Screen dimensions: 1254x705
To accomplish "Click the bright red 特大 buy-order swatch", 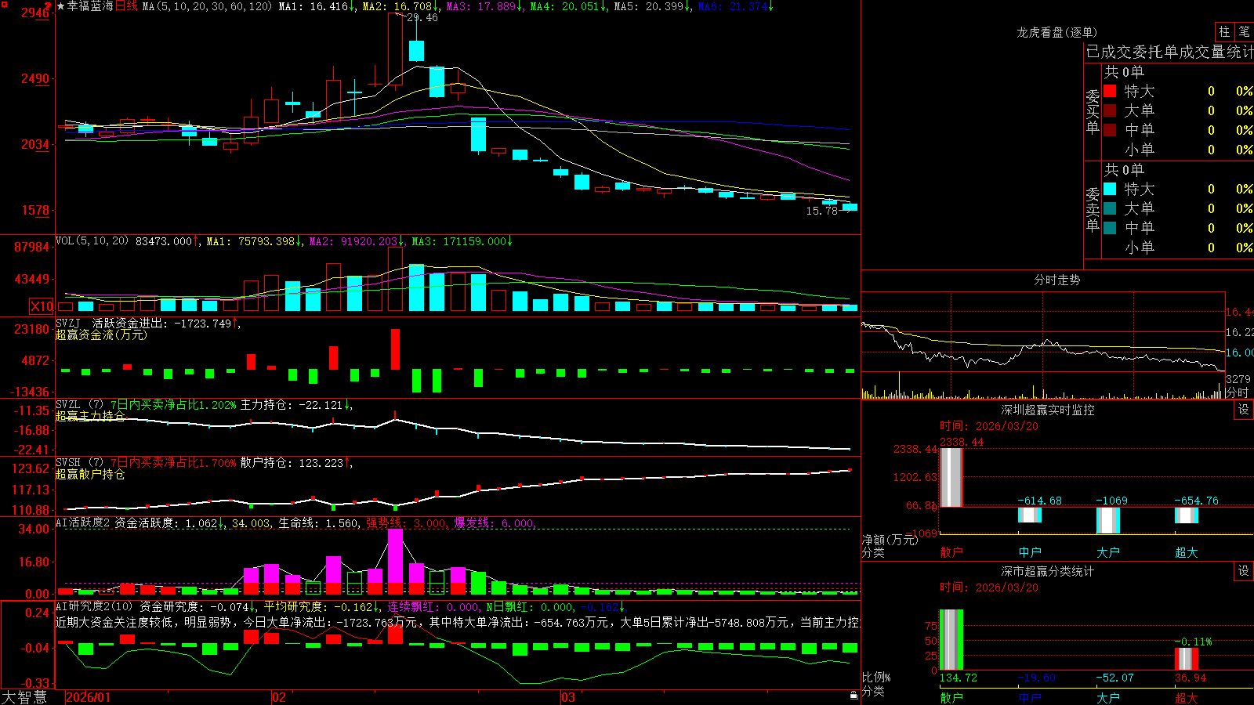I will [x=1110, y=91].
